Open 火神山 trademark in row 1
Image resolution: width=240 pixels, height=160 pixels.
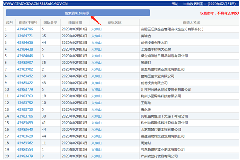point(96,29)
